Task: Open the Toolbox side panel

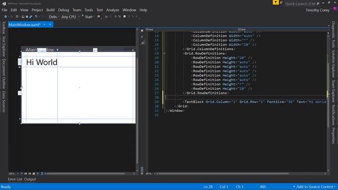Action: [x=4, y=28]
